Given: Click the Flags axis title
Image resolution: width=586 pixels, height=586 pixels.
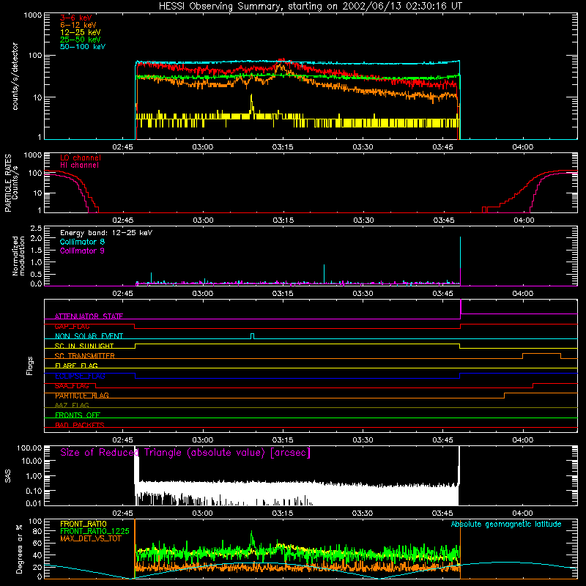Looking at the screenshot, I should [x=29, y=366].
